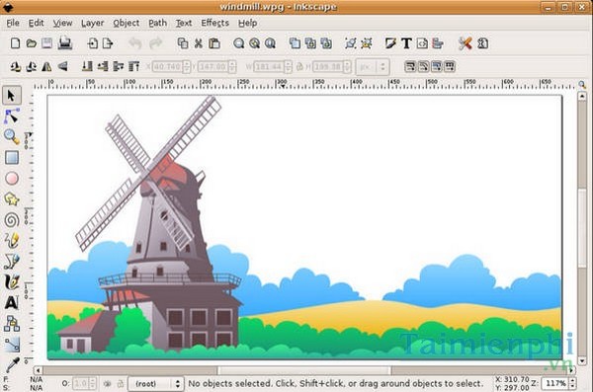Create a new document
The image size is (593, 392).
pyautogui.click(x=15, y=43)
